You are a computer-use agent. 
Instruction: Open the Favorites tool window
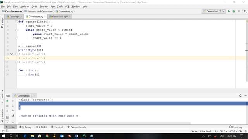tap(2, 115)
